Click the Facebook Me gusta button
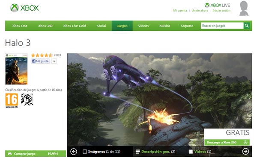 40,61
